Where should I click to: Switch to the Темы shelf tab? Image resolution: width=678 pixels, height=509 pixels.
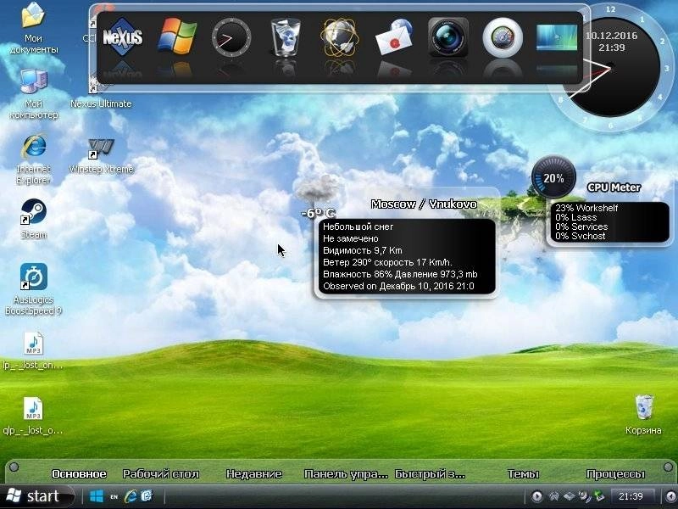pos(523,474)
